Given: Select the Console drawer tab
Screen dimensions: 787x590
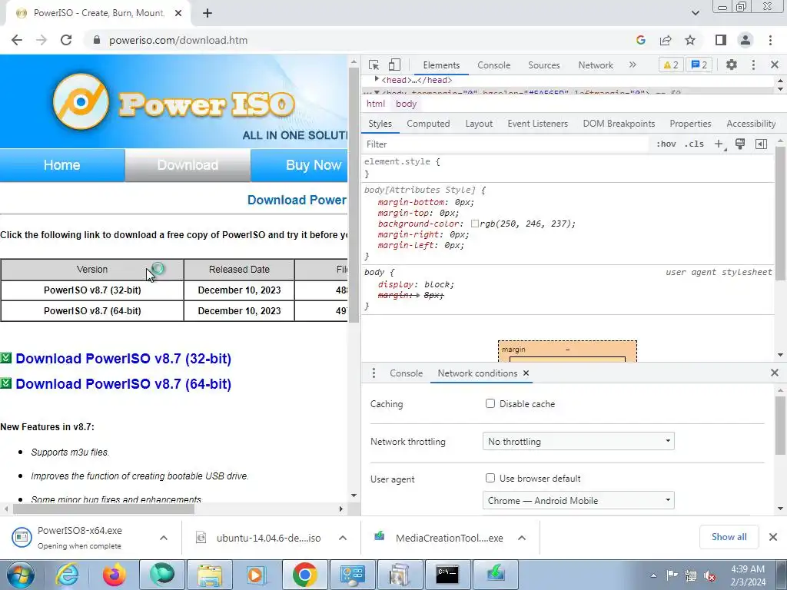Looking at the screenshot, I should click(406, 373).
